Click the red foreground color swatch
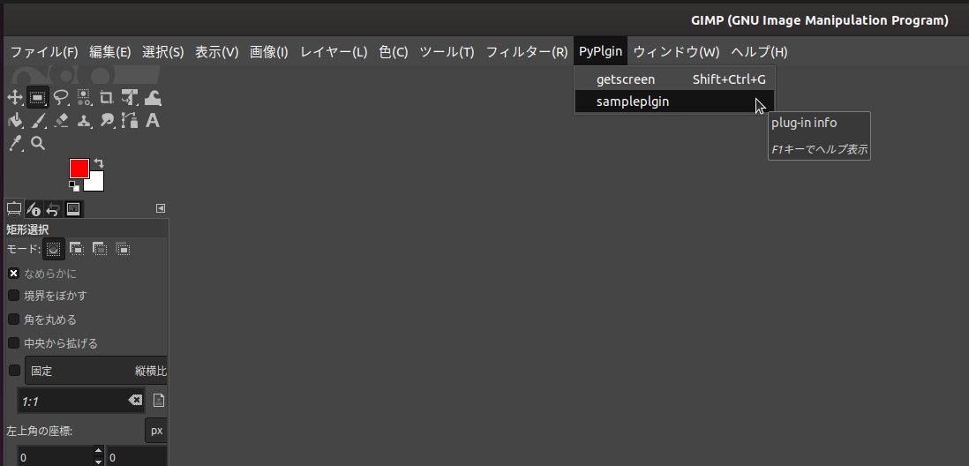This screenshot has width=969, height=466. [79, 168]
